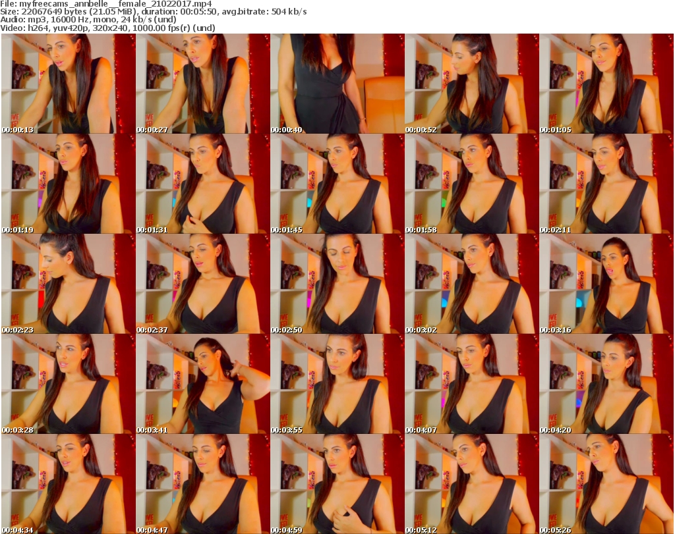Screen dimensions: 675x534
Task: Open the frame at 00:01:58
Action: (472, 184)
